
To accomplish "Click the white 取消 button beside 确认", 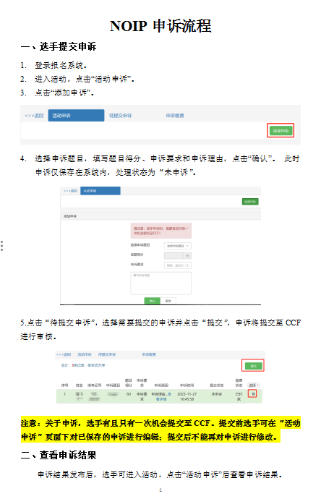I will 168,301.
